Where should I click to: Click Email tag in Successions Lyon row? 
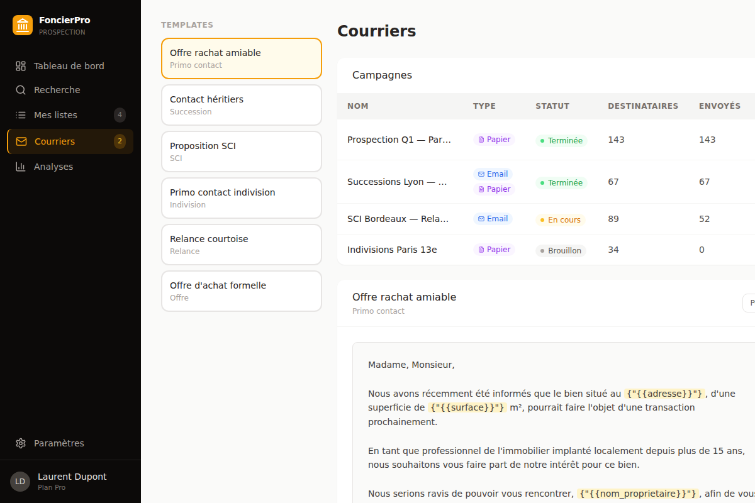pyautogui.click(x=493, y=174)
